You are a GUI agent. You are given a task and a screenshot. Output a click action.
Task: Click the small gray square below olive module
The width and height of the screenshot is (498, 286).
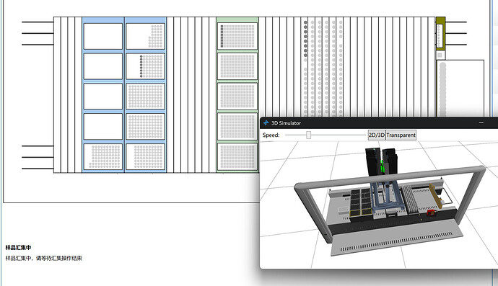(440, 55)
